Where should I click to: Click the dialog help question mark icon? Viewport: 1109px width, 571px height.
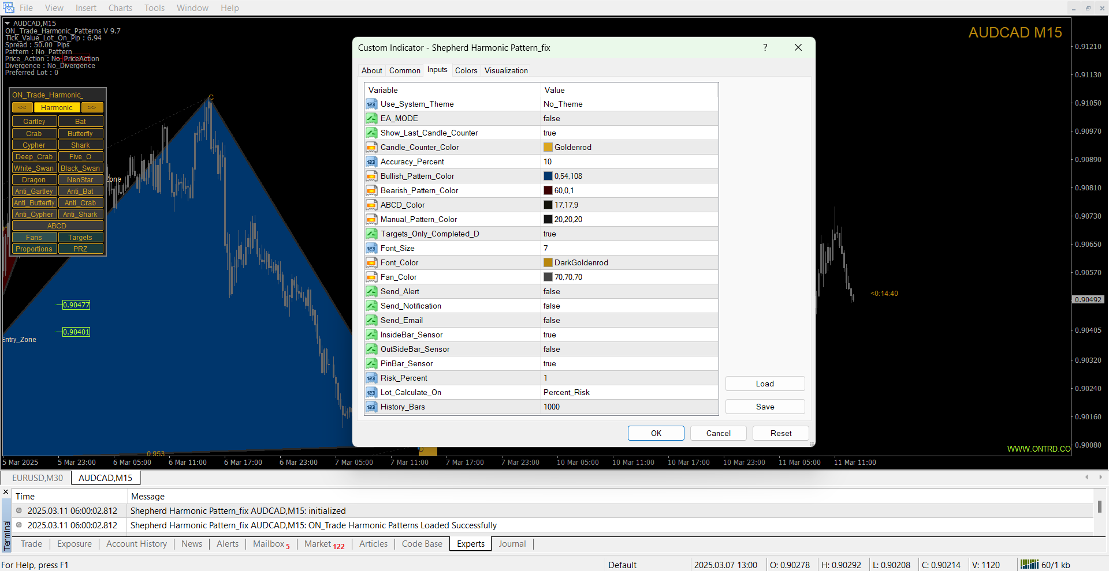[765, 48]
